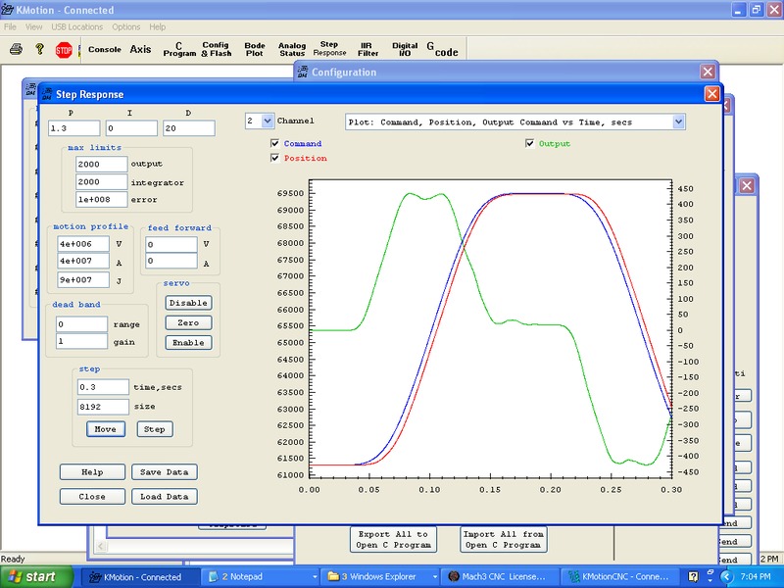This screenshot has width=784, height=588.
Task: Click the printer icon in toolbar
Action: tap(16, 49)
